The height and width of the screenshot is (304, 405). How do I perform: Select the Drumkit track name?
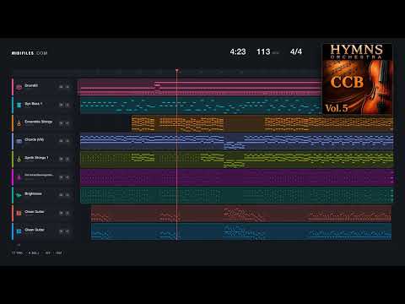[31, 85]
